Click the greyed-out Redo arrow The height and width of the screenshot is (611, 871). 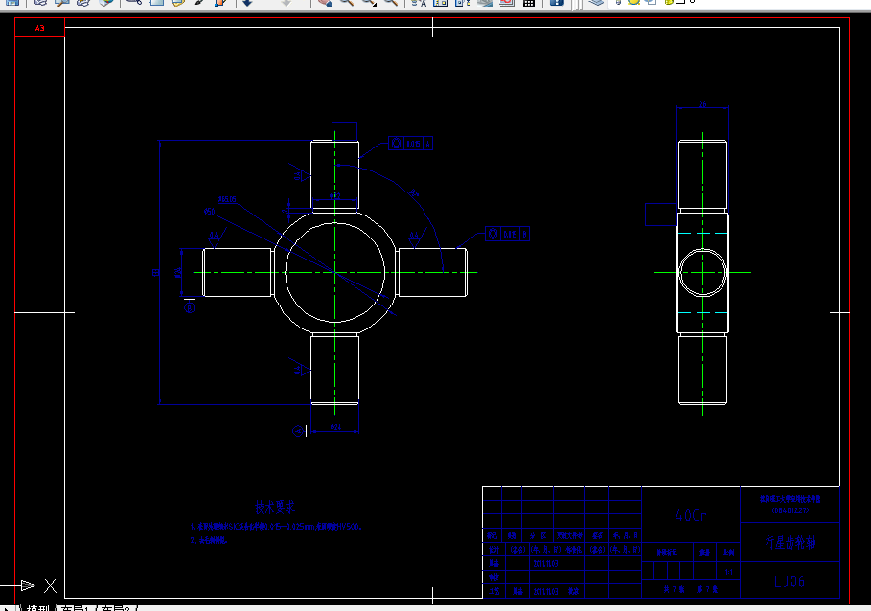point(286,2)
